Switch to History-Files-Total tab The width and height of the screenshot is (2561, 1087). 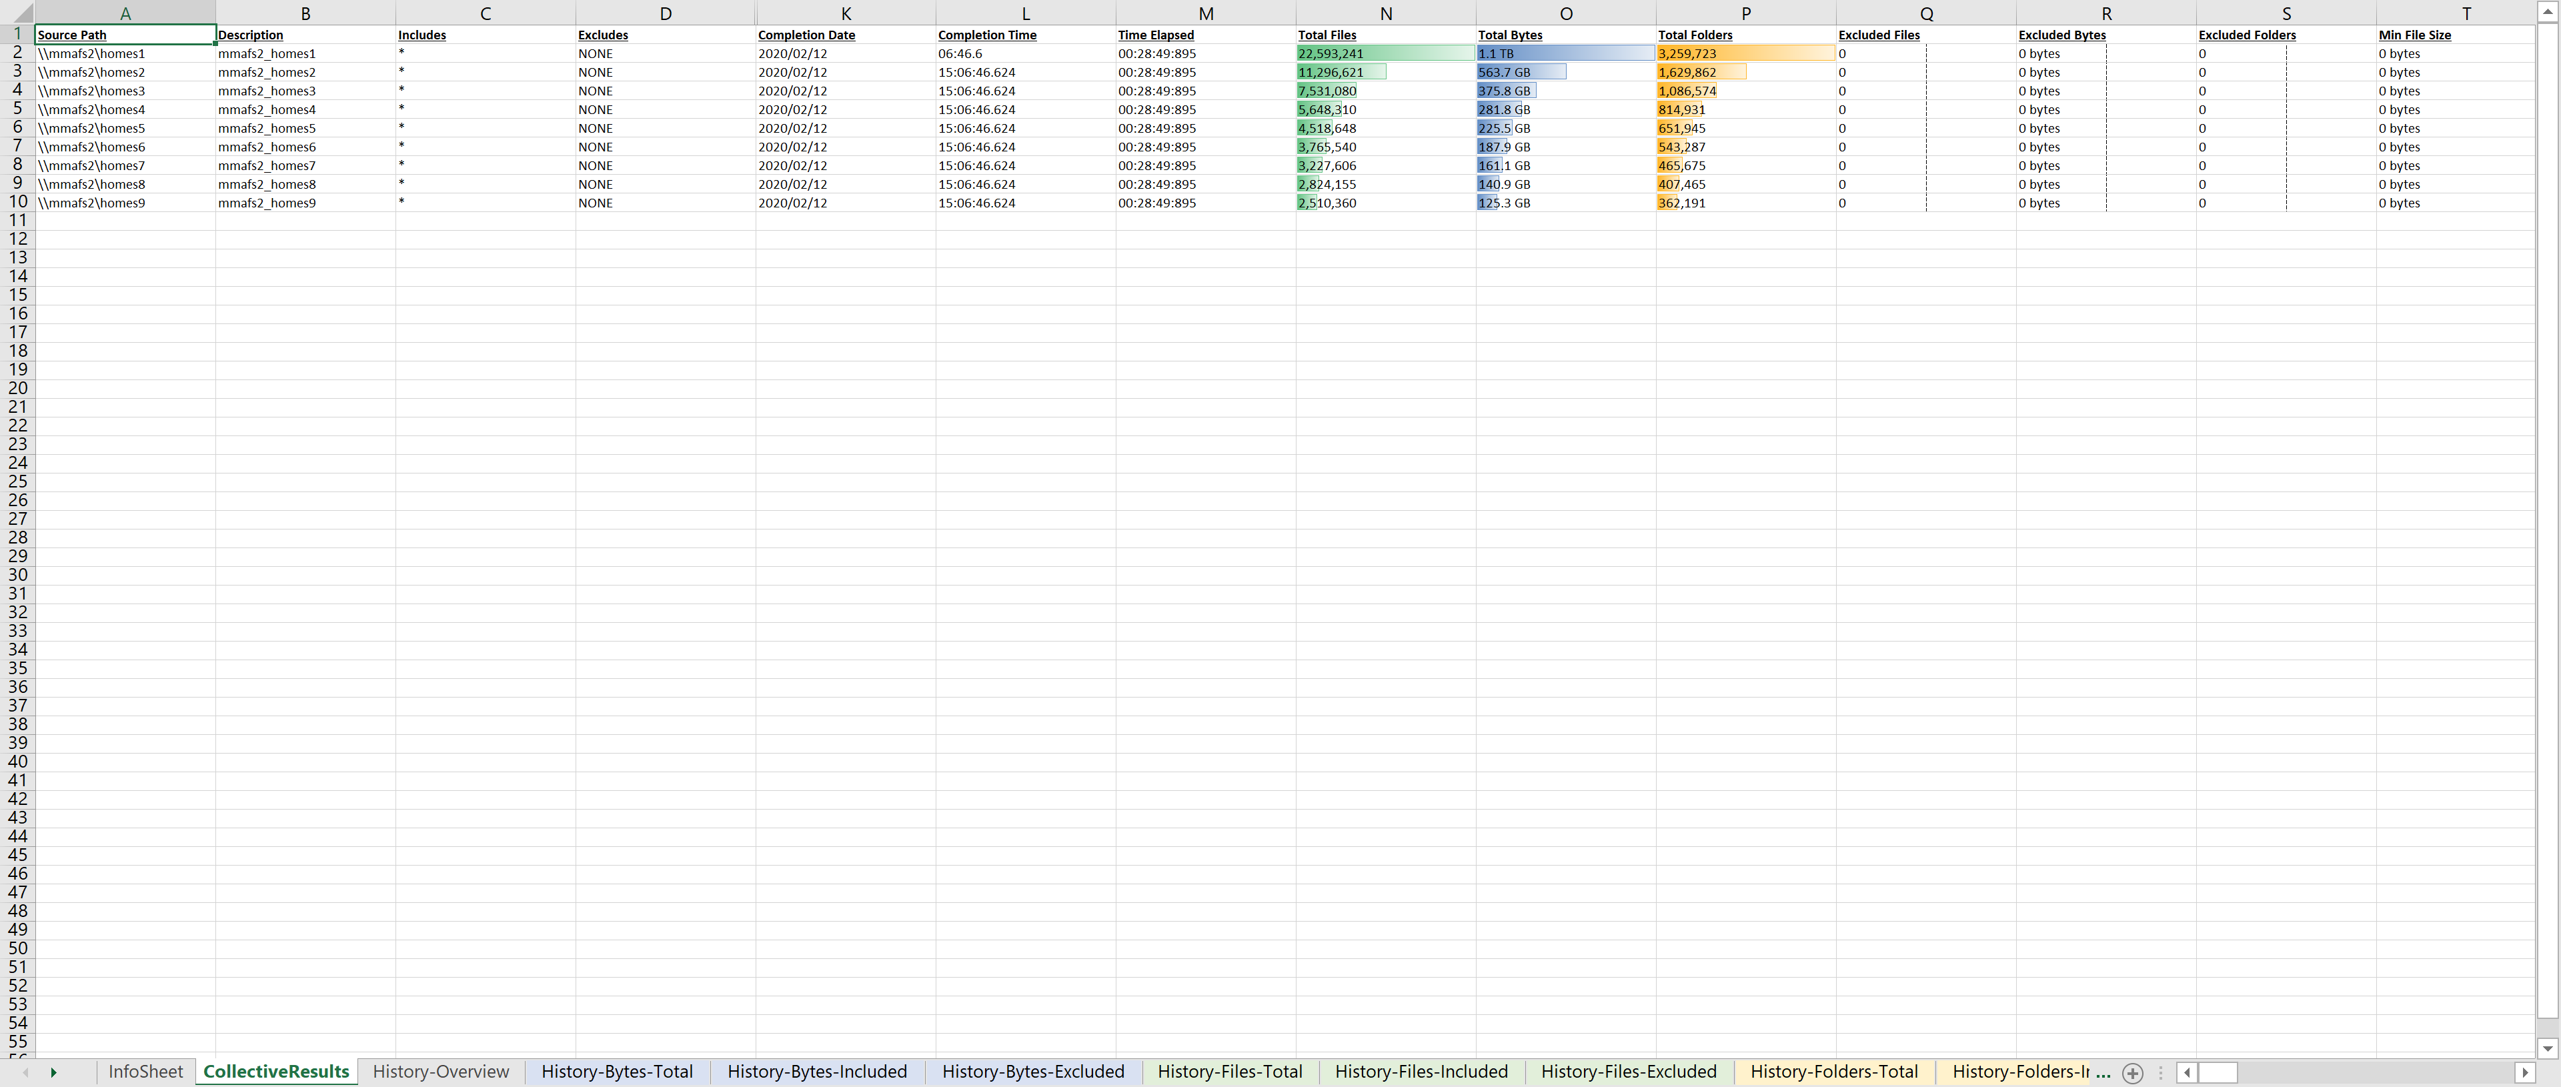click(x=1230, y=1071)
